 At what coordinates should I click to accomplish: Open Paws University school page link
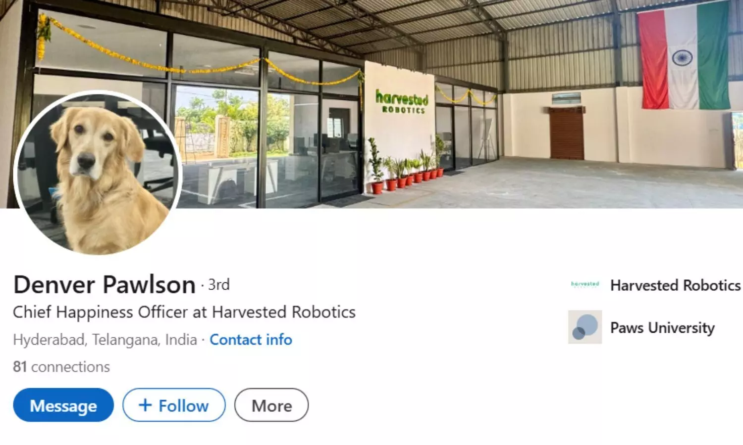(x=662, y=328)
